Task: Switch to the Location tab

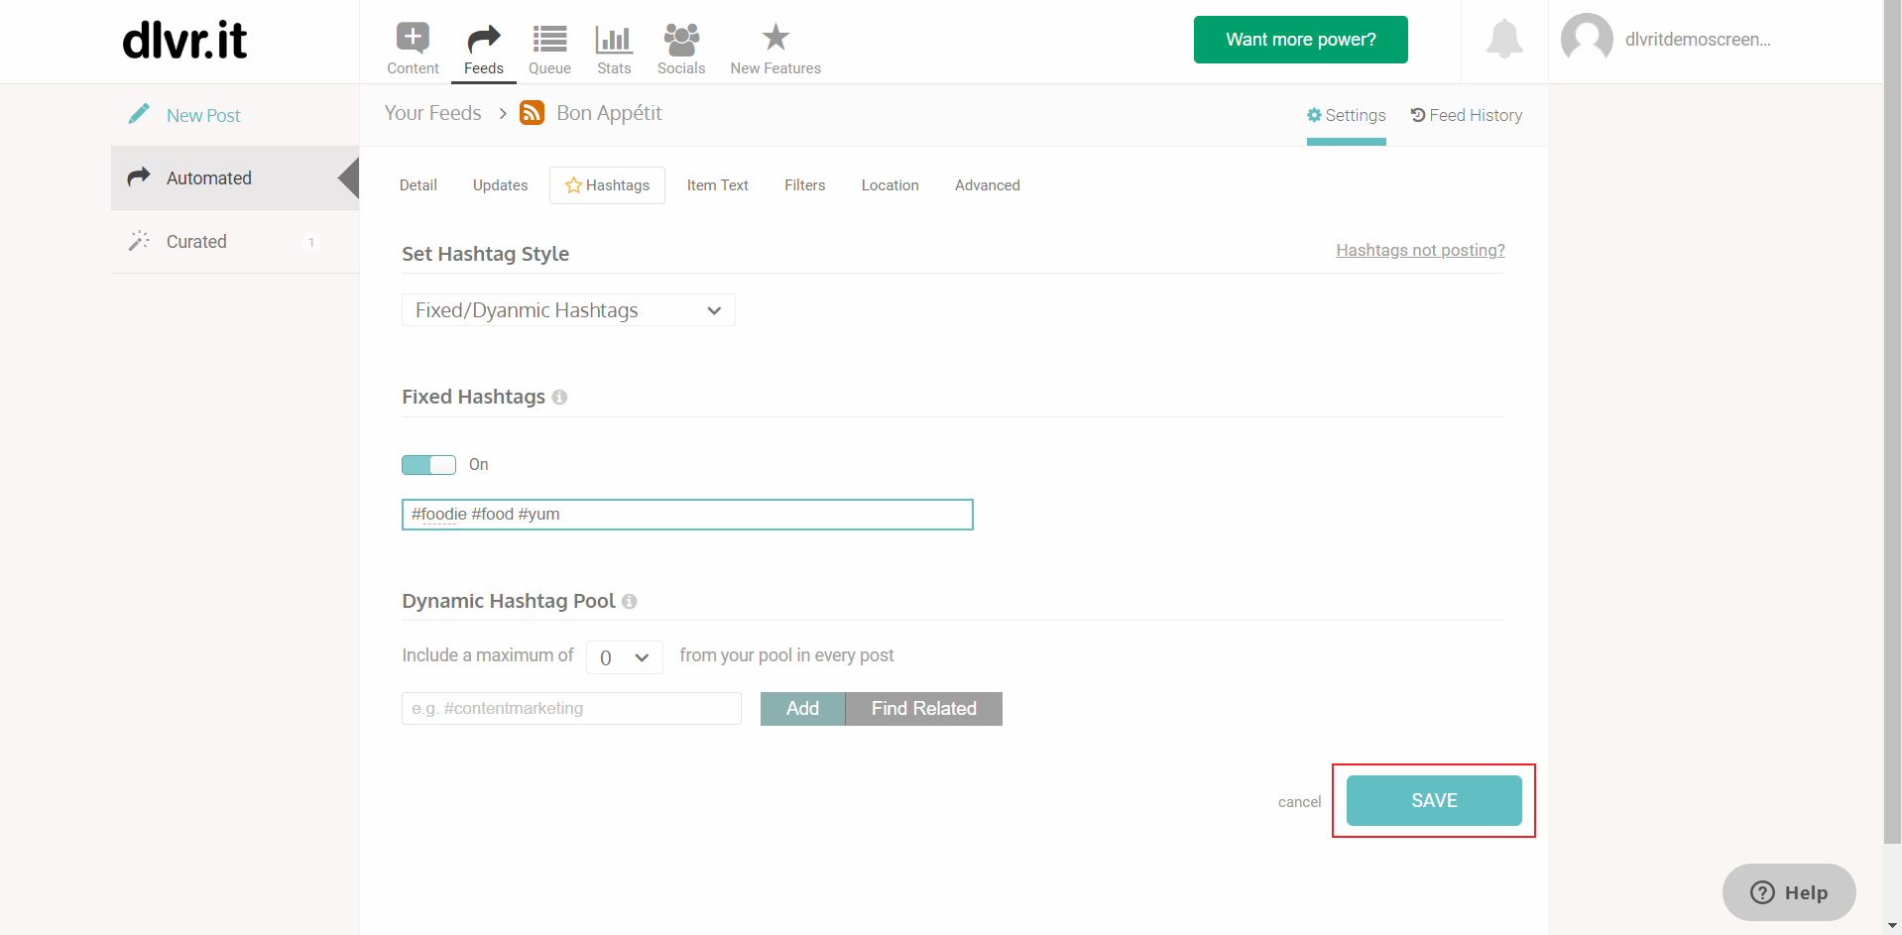Action: [891, 185]
